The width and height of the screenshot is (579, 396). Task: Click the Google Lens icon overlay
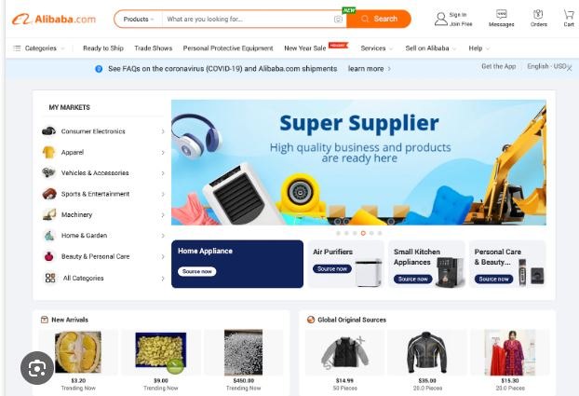tap(37, 368)
